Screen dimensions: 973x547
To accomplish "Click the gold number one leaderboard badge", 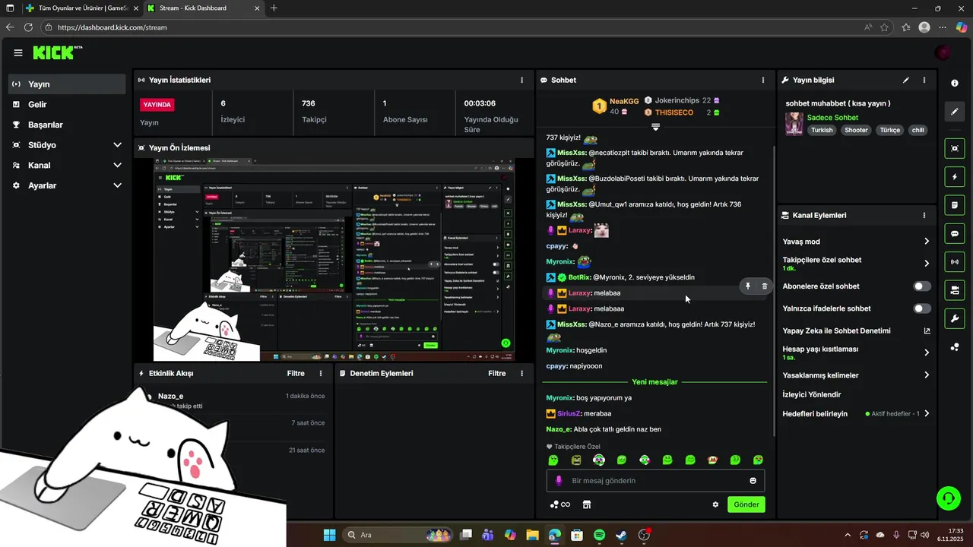I will click(599, 106).
